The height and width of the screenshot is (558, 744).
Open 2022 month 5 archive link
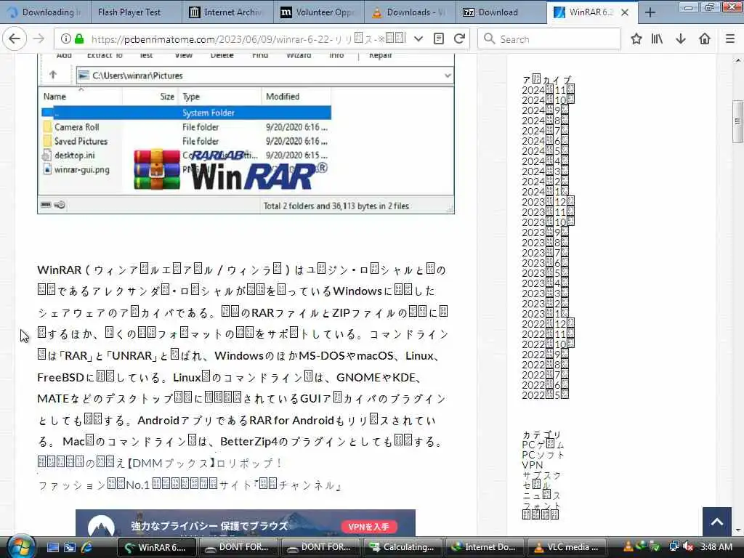coord(545,395)
